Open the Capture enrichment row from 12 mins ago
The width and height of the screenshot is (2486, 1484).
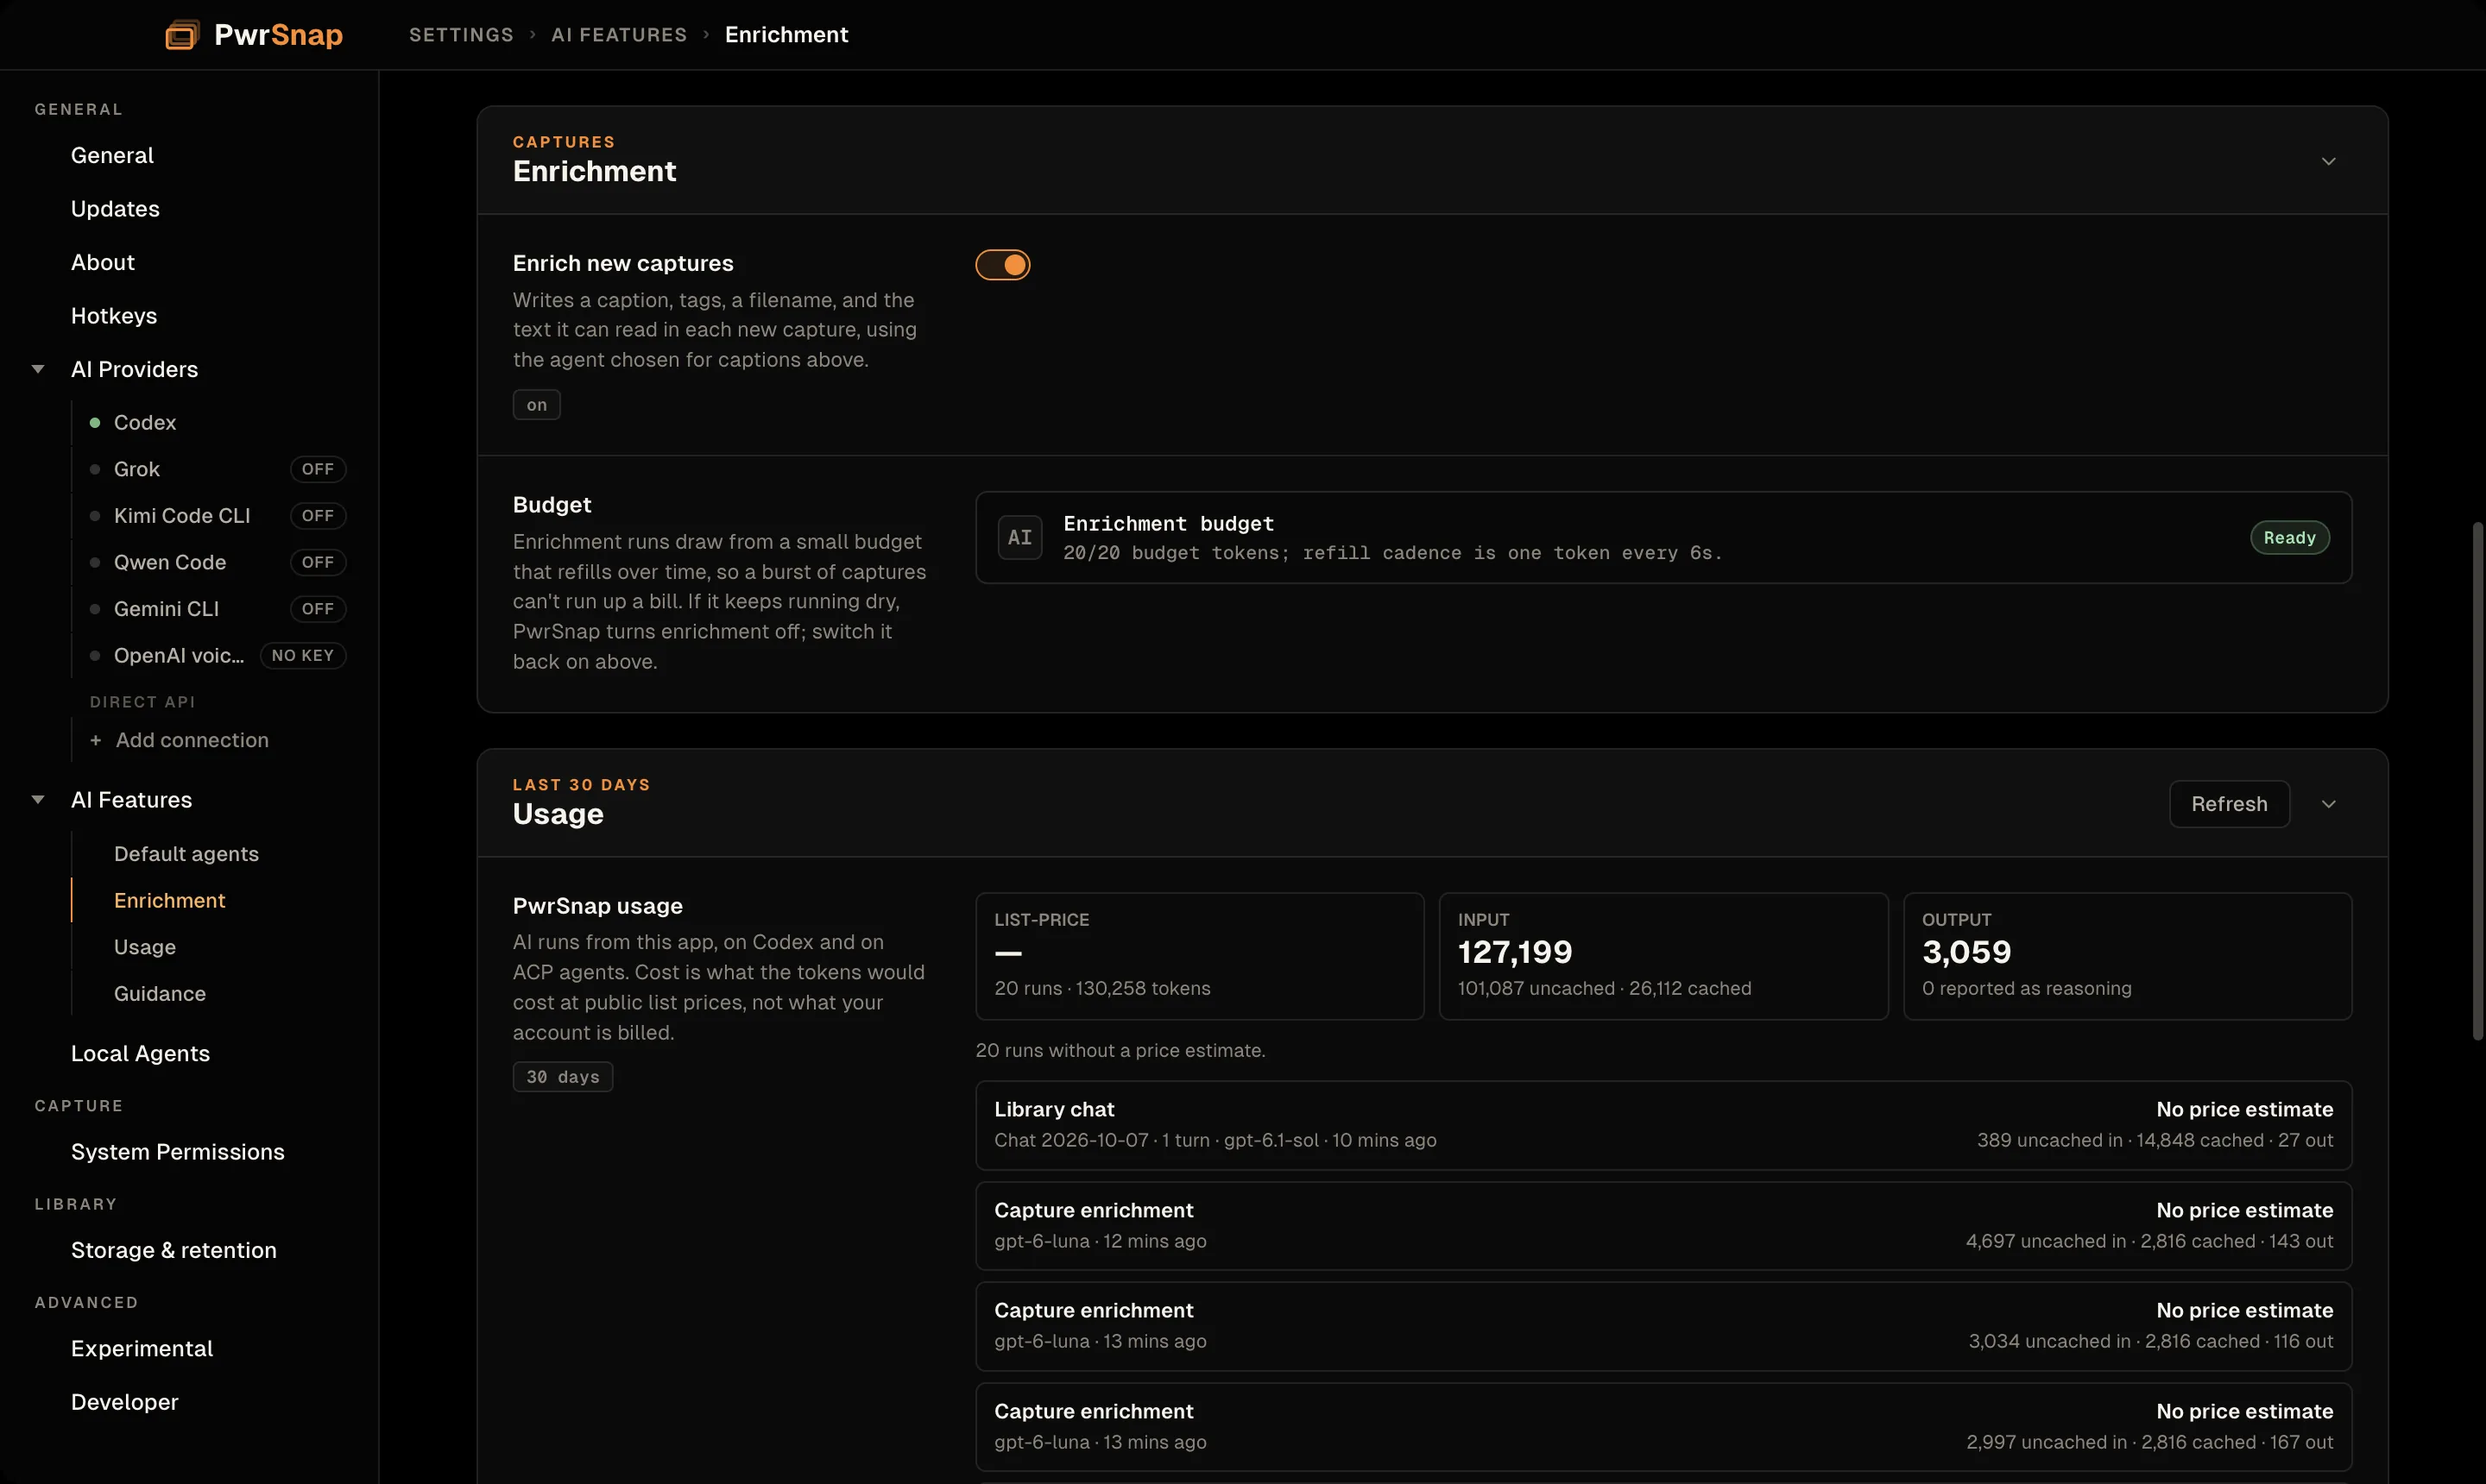(x=1663, y=1226)
